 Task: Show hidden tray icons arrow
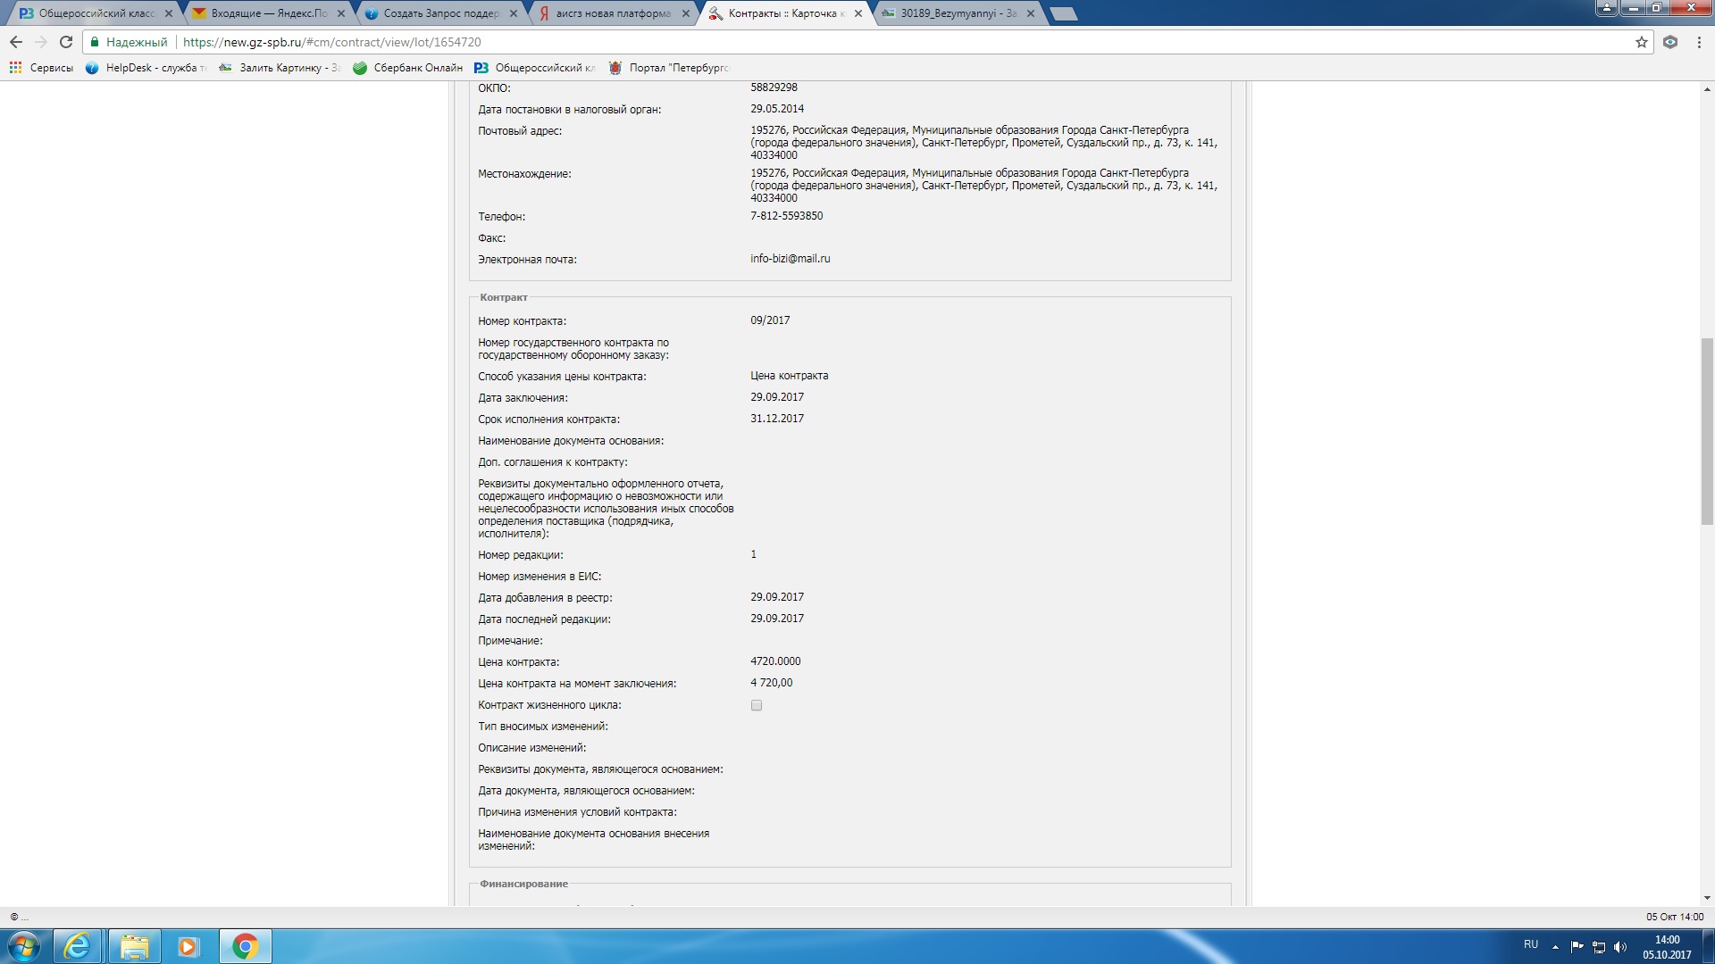point(1555,947)
